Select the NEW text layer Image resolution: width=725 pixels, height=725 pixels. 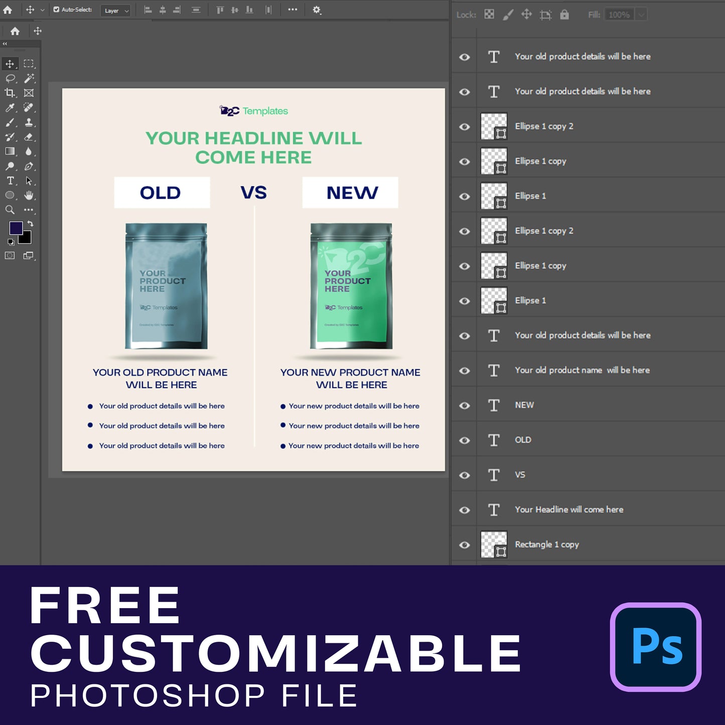click(x=524, y=405)
